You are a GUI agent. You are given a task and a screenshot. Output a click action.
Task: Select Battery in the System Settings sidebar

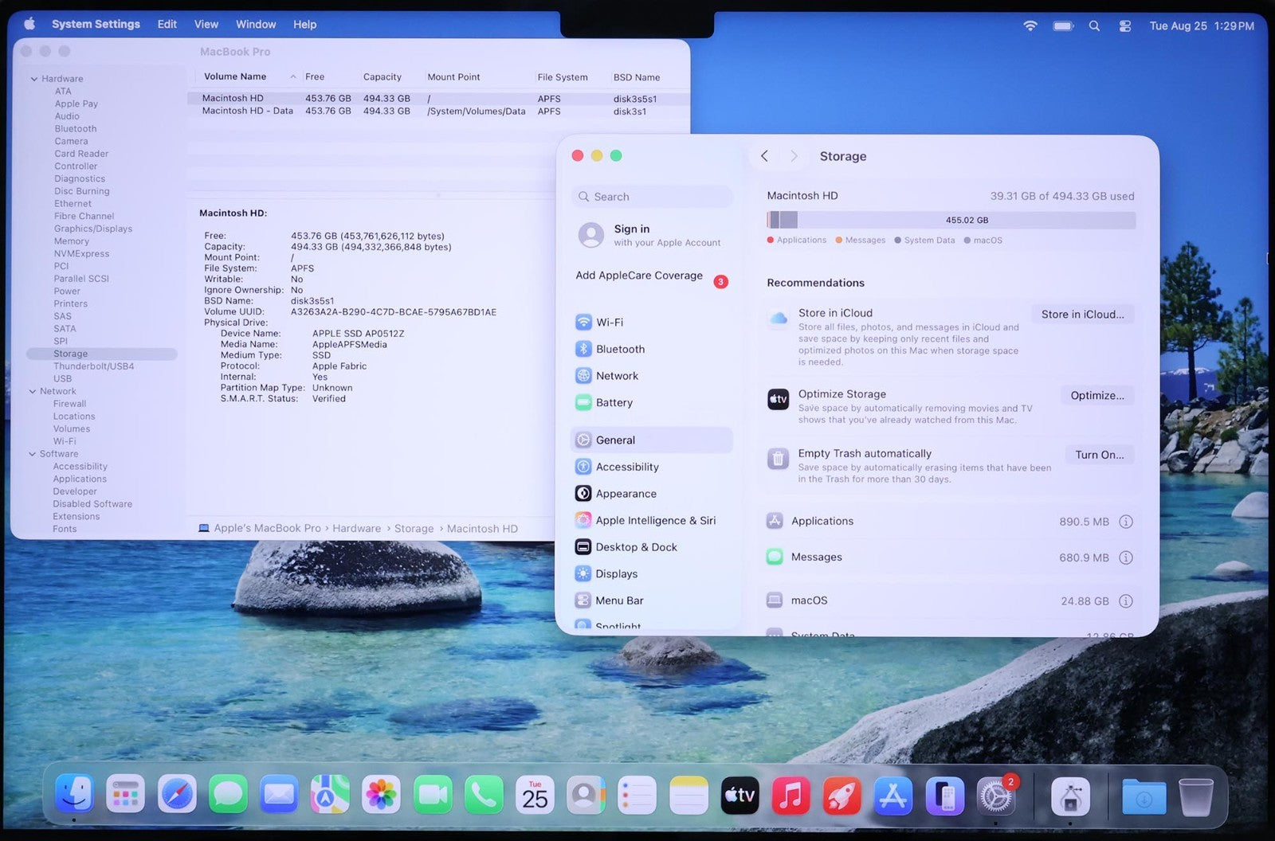[651, 403]
